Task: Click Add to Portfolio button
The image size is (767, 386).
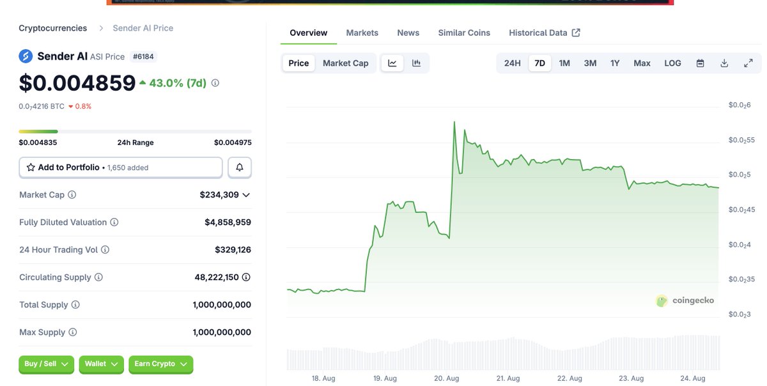Action: [x=121, y=167]
